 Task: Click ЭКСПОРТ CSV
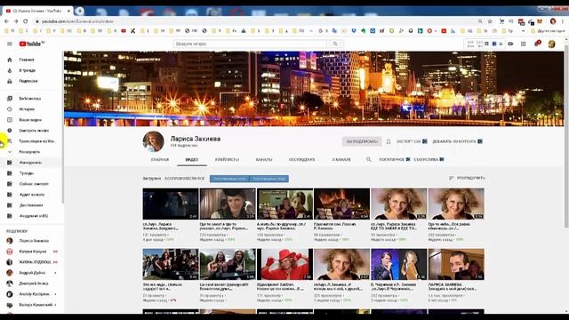coord(412,141)
